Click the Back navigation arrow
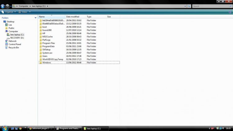 [2, 6]
